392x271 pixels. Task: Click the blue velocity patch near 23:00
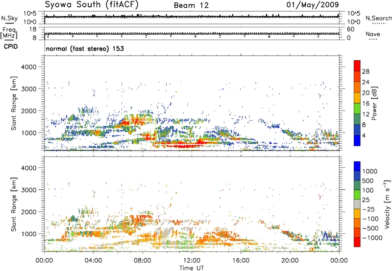(326, 235)
